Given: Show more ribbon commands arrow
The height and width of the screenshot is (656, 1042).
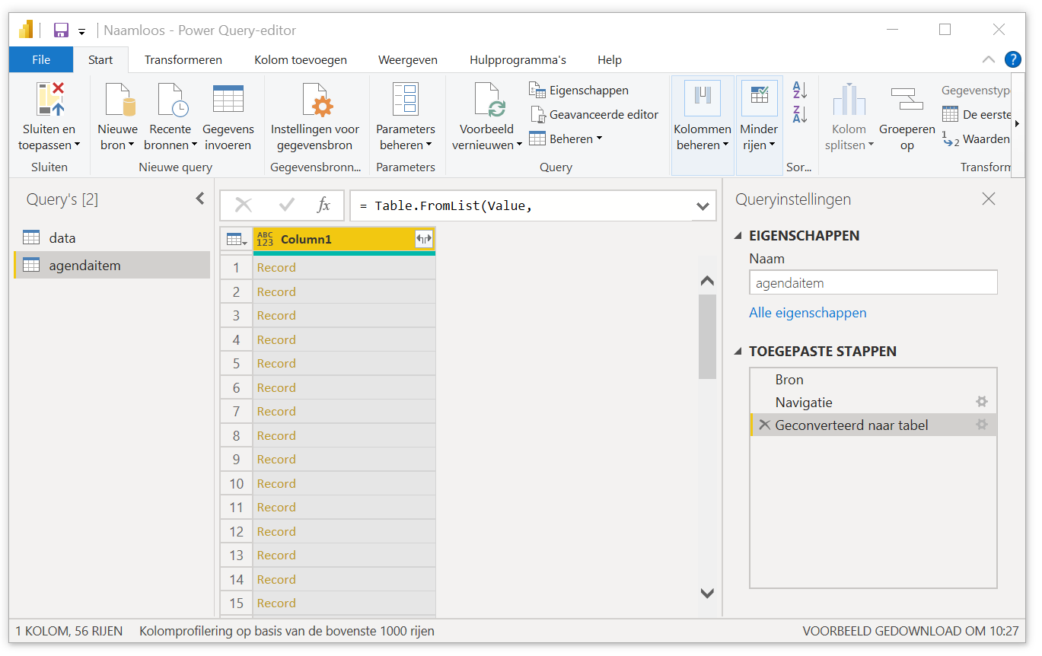Looking at the screenshot, I should coord(1018,123).
